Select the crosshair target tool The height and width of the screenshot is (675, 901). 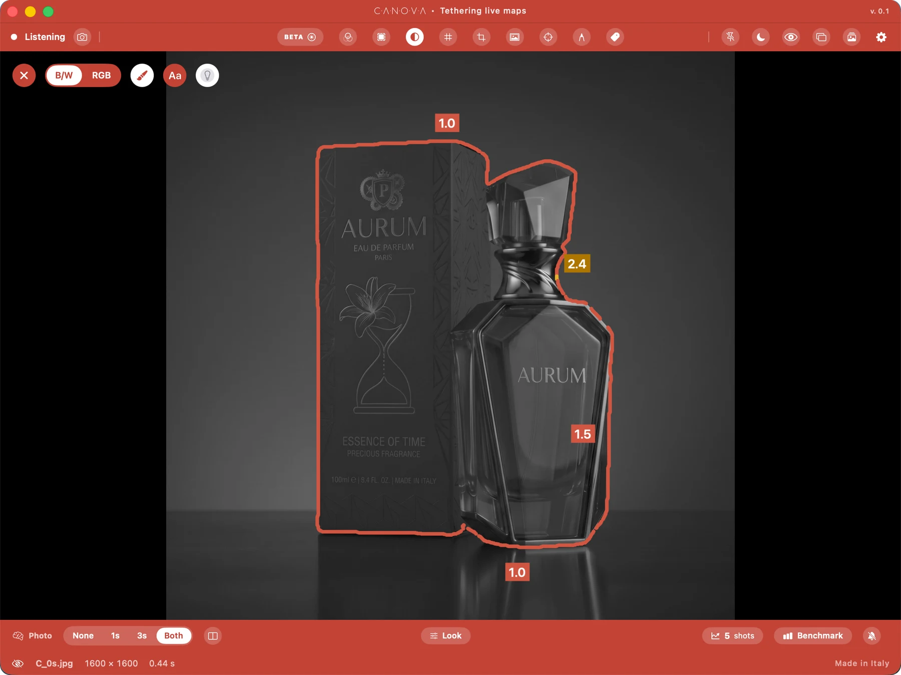[x=548, y=37]
